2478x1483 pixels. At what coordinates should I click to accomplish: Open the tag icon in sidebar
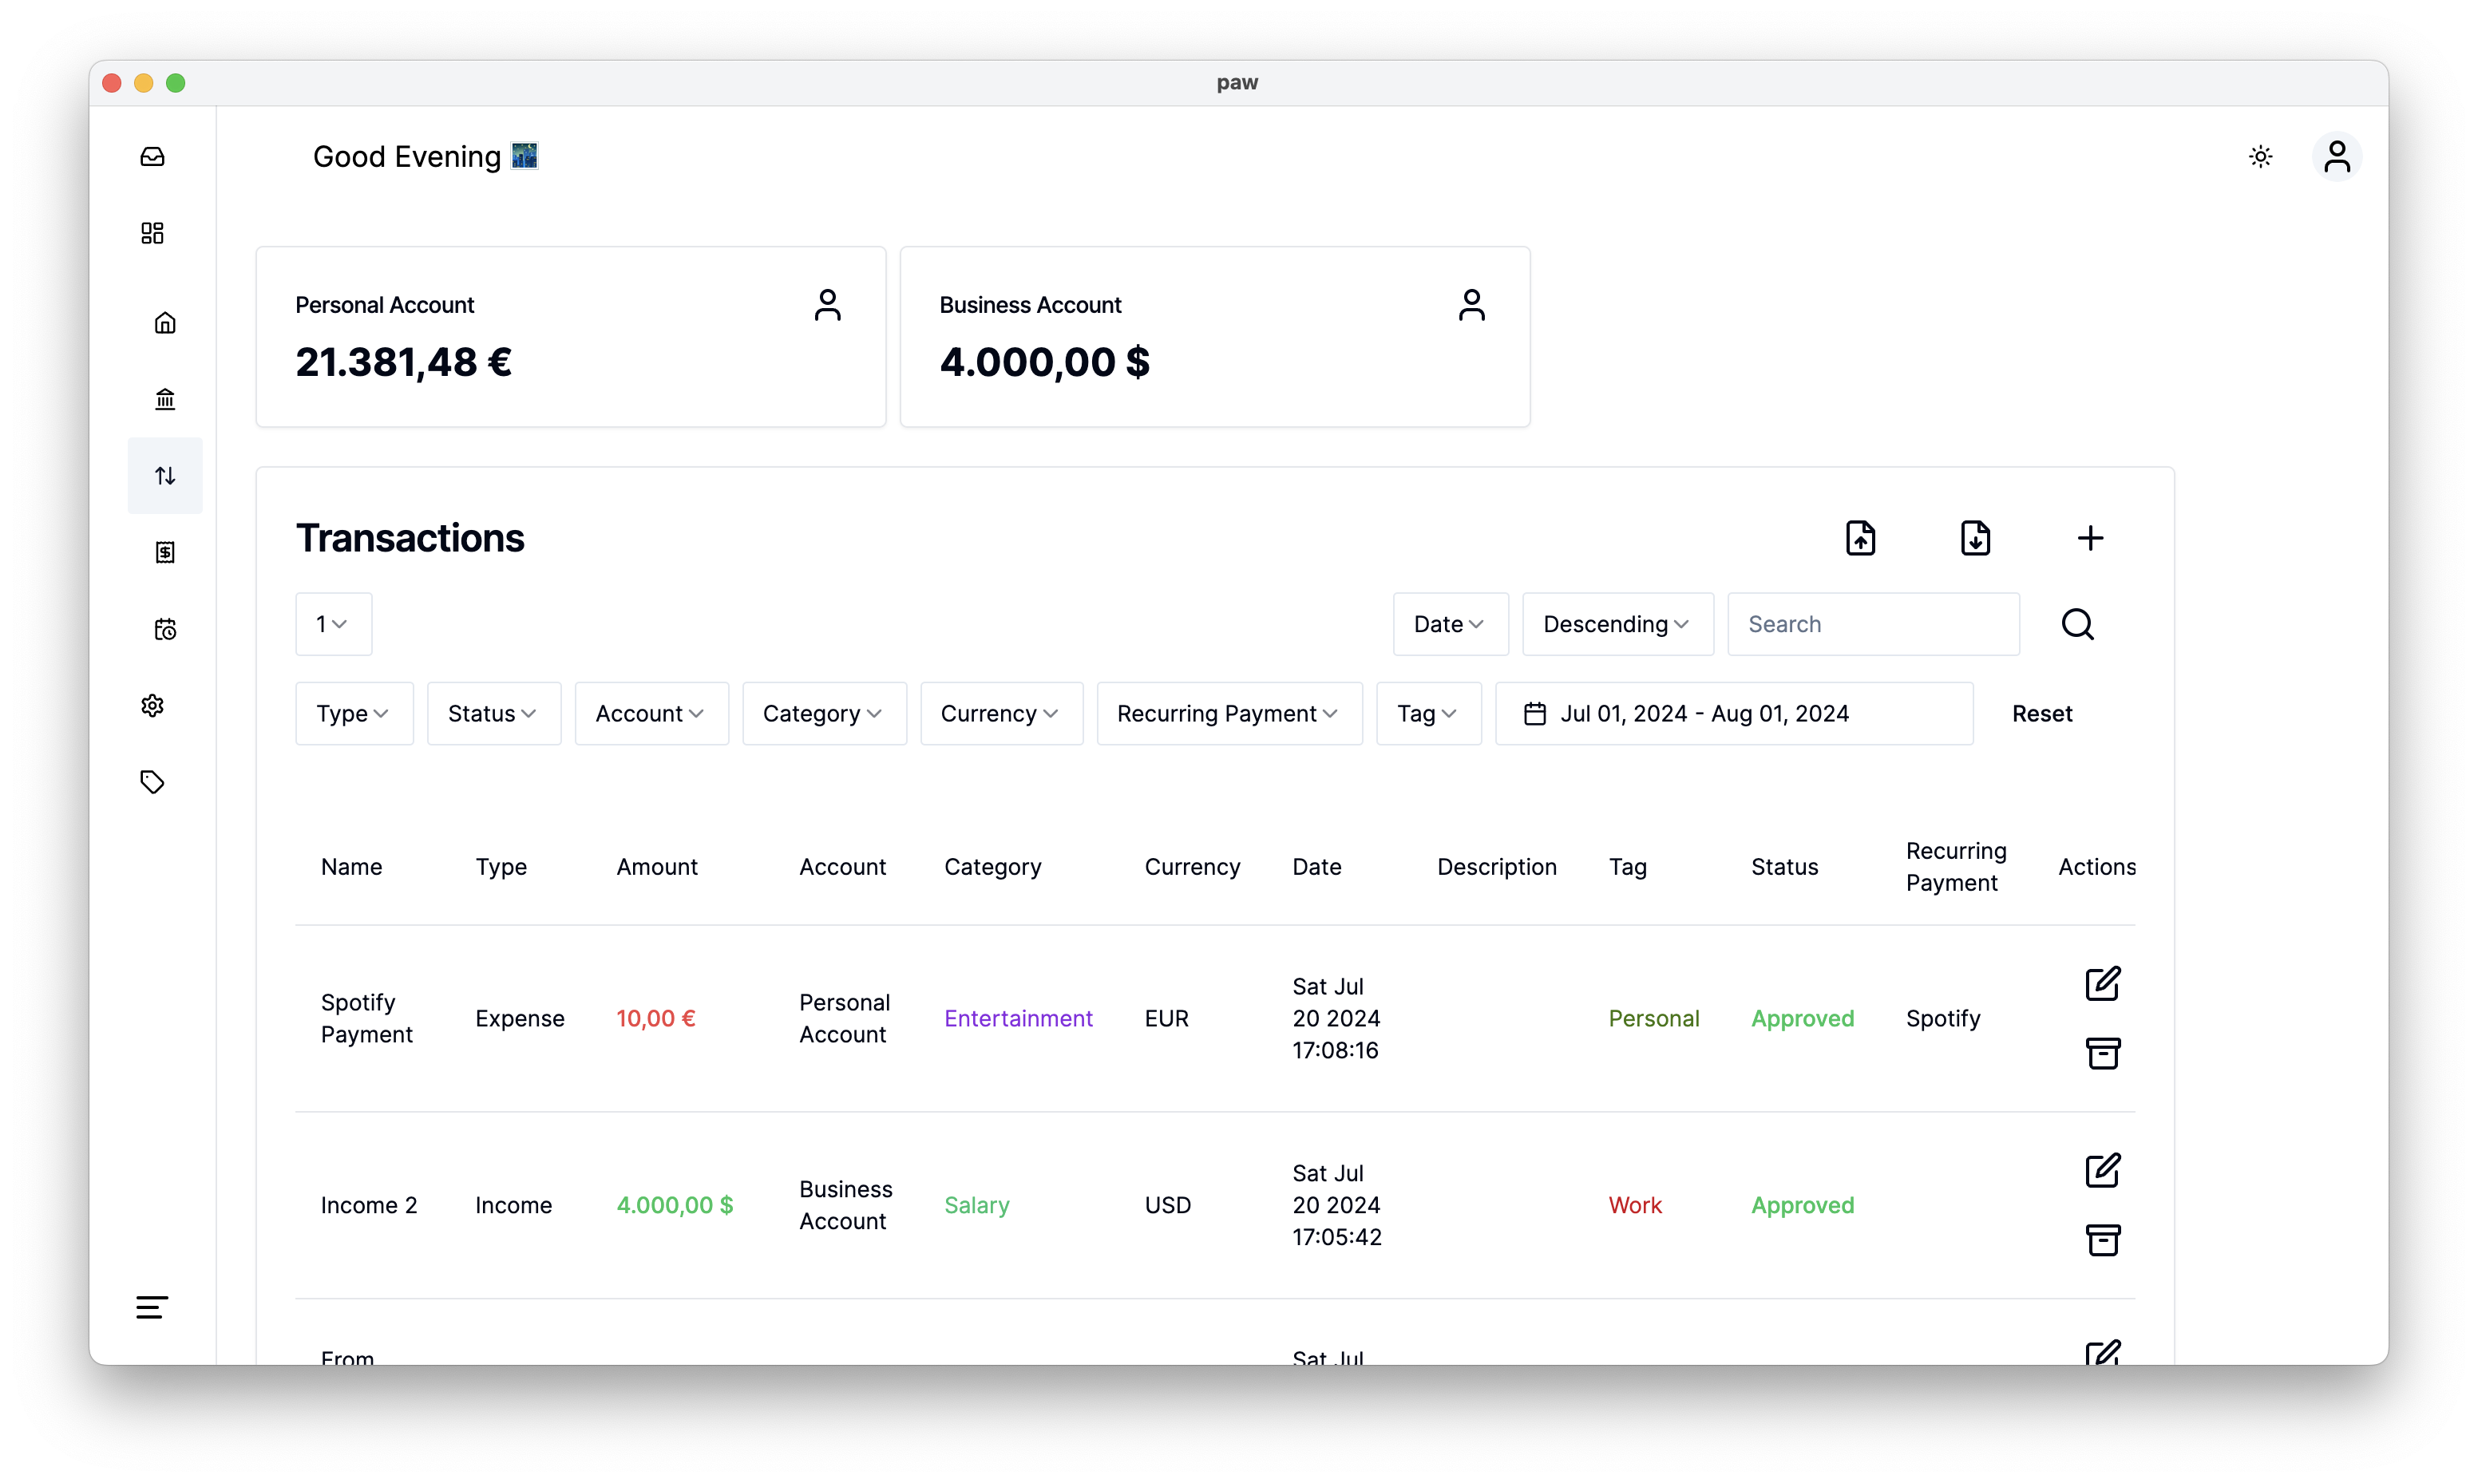[x=152, y=781]
